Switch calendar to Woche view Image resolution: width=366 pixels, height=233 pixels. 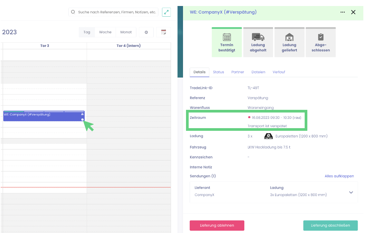(x=105, y=32)
